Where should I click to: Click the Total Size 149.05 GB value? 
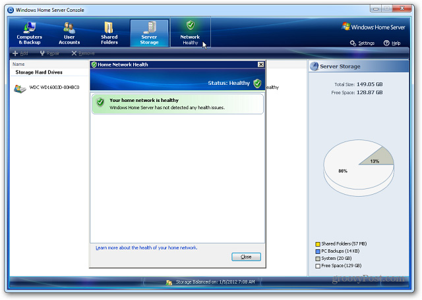point(369,84)
